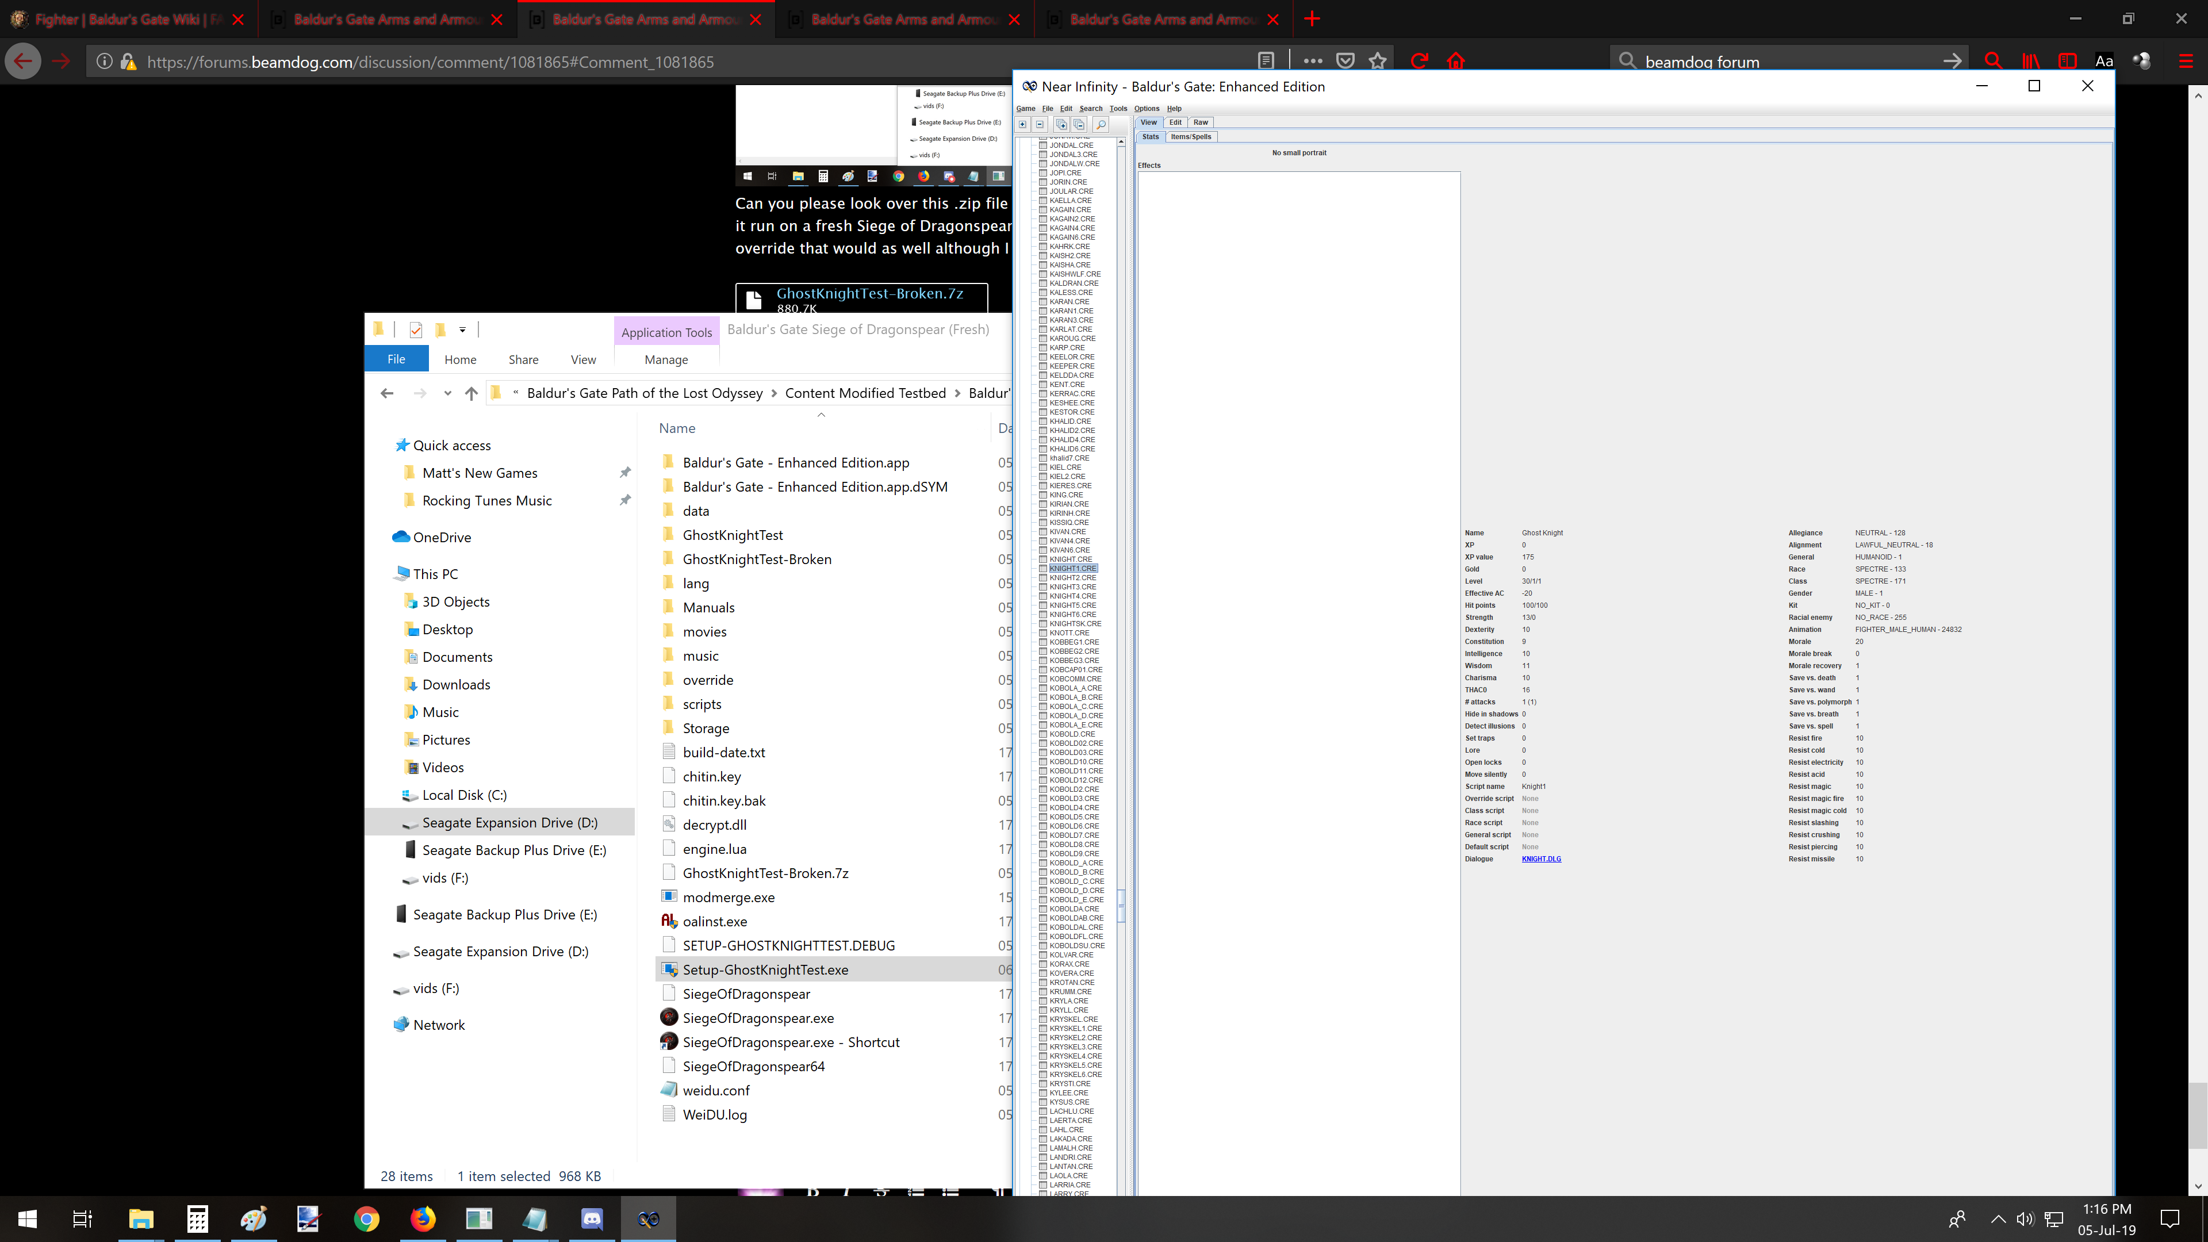Switch to the Items/Spells tab

point(1191,137)
